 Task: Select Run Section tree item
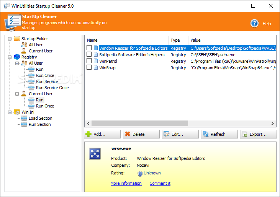[x=39, y=124]
